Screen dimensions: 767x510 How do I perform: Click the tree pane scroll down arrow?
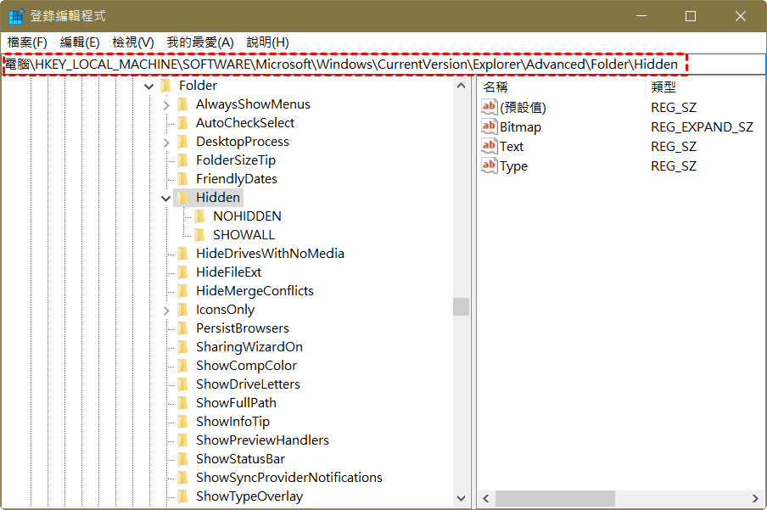point(461,498)
